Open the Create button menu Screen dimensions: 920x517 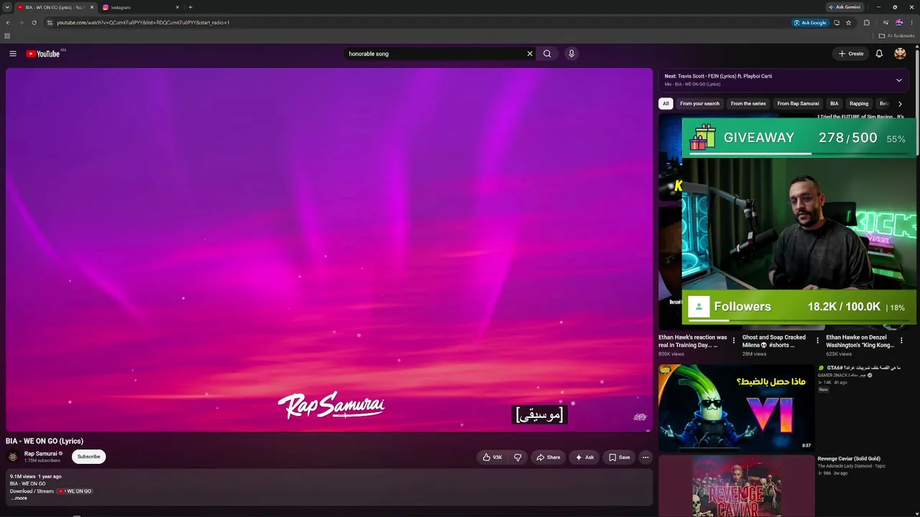851,54
